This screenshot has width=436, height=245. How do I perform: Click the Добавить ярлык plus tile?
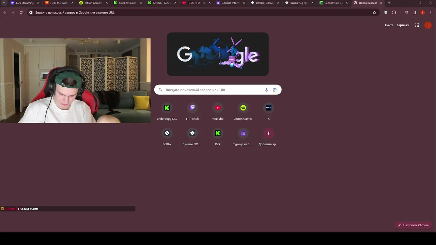pyautogui.click(x=268, y=137)
